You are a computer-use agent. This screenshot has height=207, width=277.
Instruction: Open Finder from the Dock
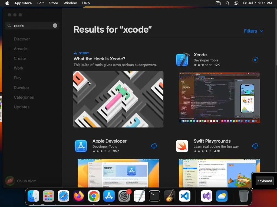point(33,196)
